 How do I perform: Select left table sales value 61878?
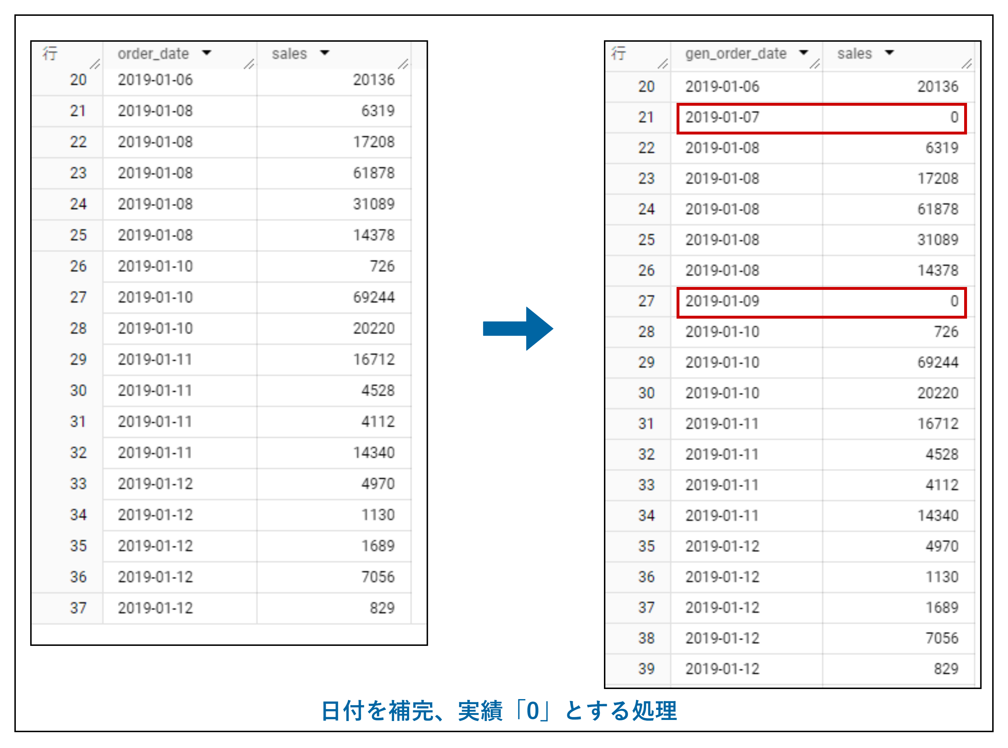click(x=374, y=173)
